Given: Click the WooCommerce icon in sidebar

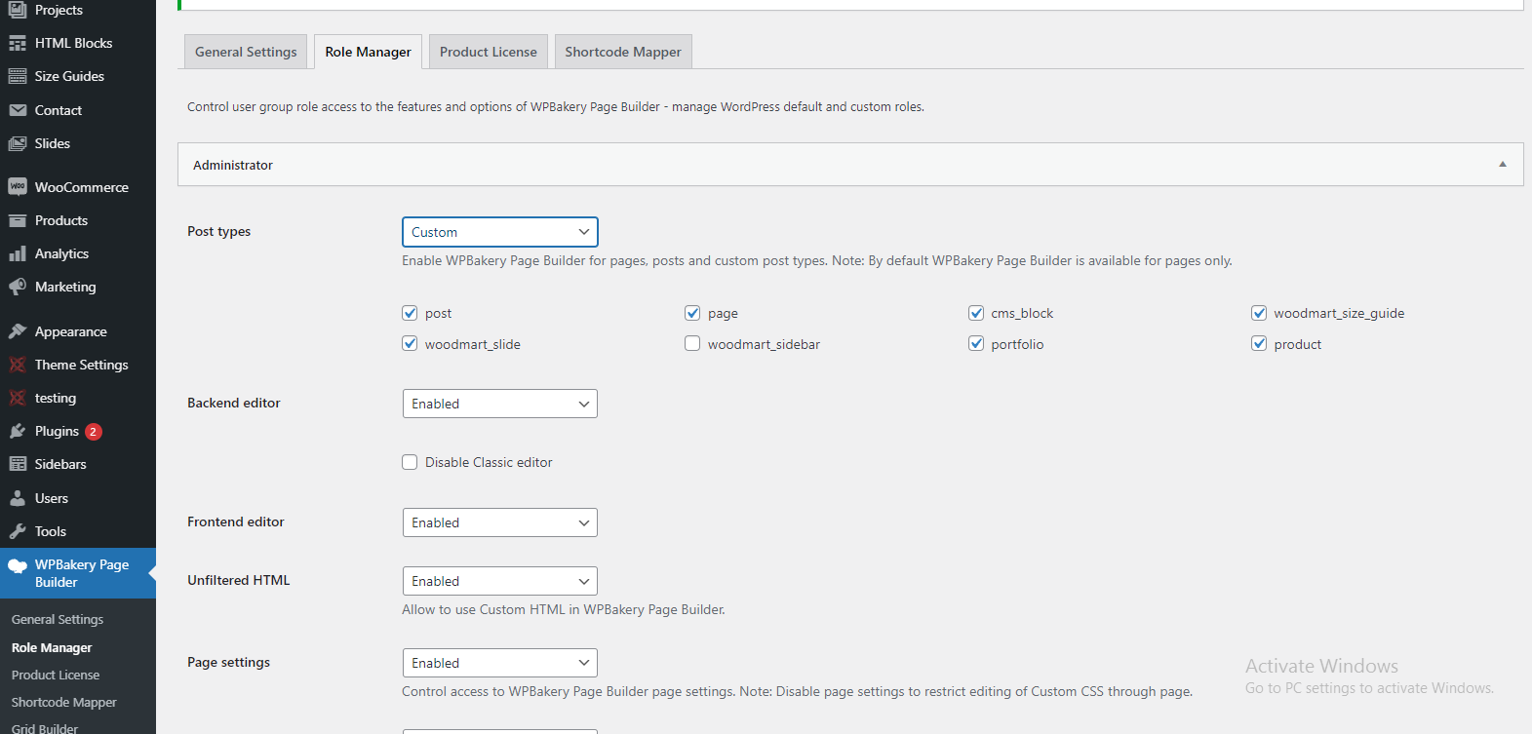Looking at the screenshot, I should pyautogui.click(x=18, y=187).
